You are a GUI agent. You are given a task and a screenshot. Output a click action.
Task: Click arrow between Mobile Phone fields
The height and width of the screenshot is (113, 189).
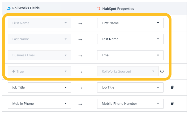pyautogui.click(x=80, y=104)
